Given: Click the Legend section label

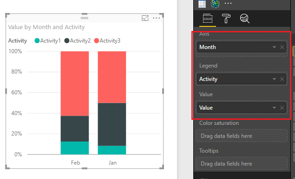Looking at the screenshot, I should coord(208,66).
